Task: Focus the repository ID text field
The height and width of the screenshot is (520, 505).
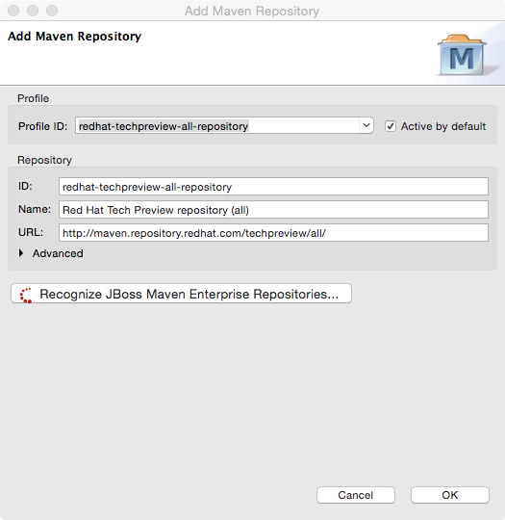Action: pyautogui.click(x=273, y=187)
